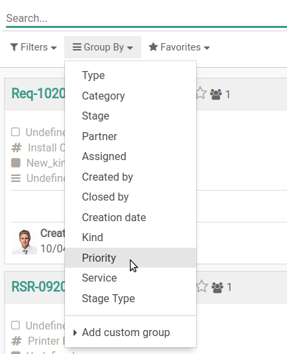Click followers icon on Req-1020 card
The width and height of the screenshot is (287, 354).
[x=216, y=94]
